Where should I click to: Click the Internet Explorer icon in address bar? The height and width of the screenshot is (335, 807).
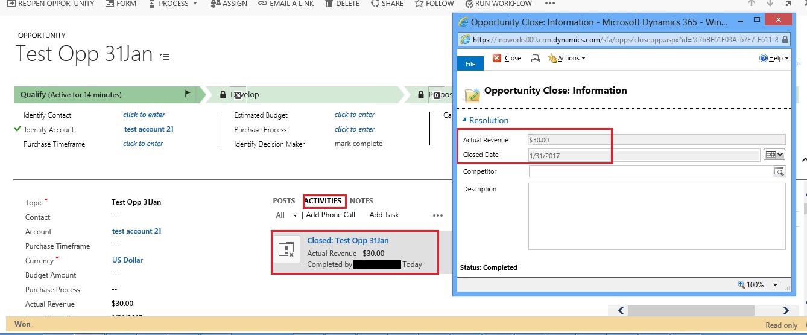pyautogui.click(x=465, y=39)
